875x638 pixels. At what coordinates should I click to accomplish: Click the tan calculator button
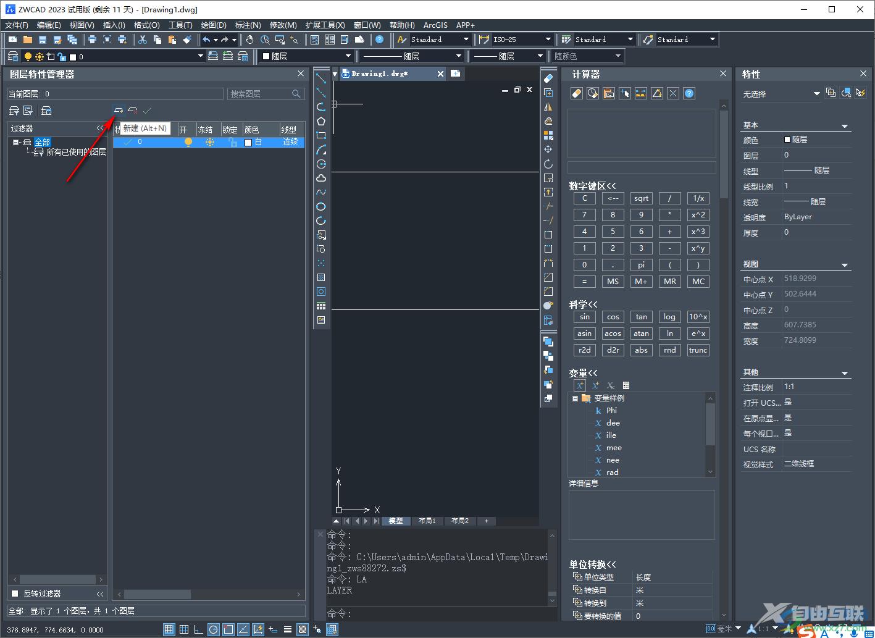[641, 317]
